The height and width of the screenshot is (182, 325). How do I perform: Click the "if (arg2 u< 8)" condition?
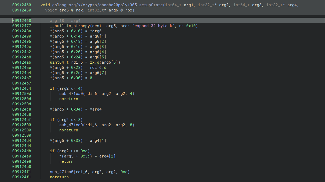(x=66, y=120)
